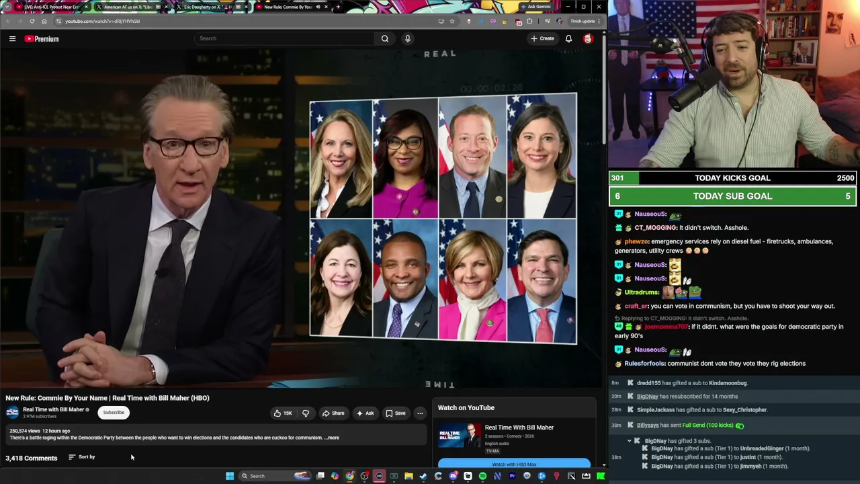Collapse the BigDNay gifted 3 subs group

pos(630,441)
